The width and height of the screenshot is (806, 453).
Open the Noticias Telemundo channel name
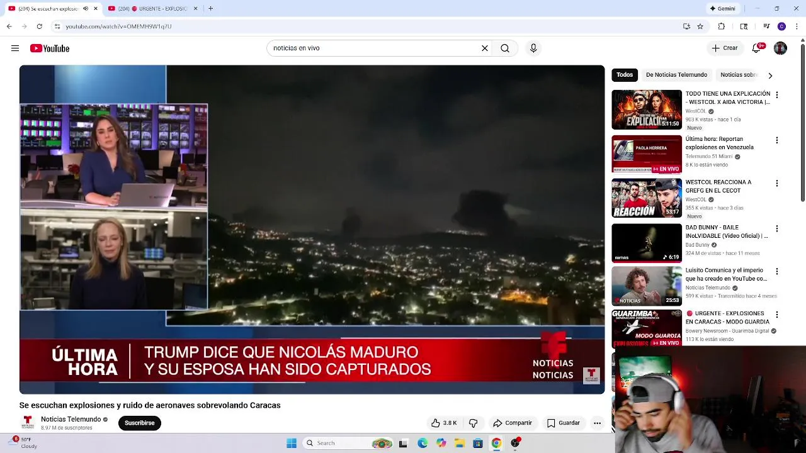point(71,419)
